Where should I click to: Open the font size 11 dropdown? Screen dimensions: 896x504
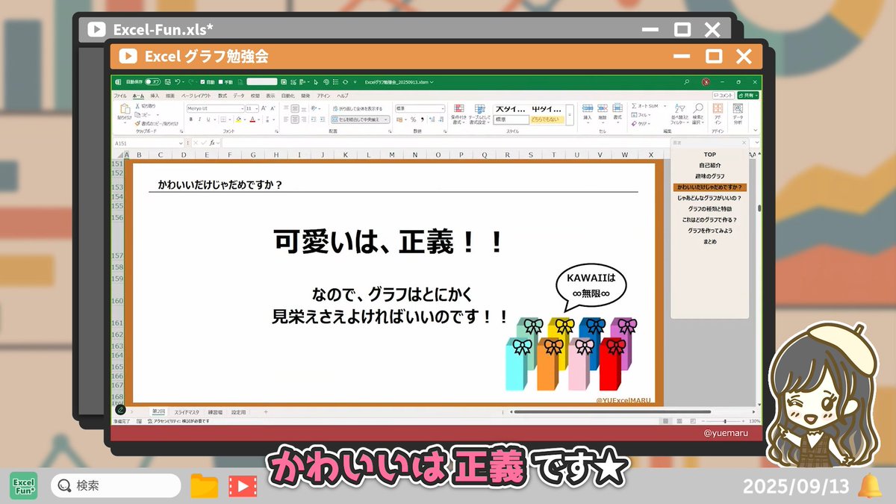tap(256, 109)
